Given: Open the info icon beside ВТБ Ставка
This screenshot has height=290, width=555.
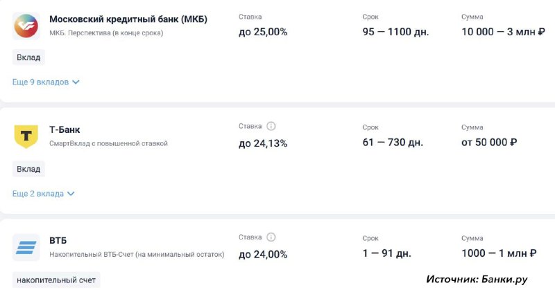Looking at the screenshot, I should click(x=271, y=237).
